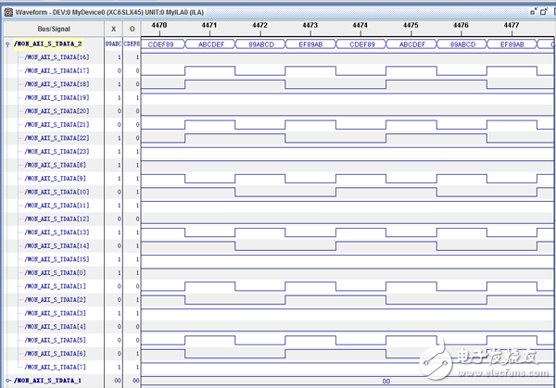The height and width of the screenshot is (388, 556).
Task: Click sample marker 4471 on time ruler
Action: click(209, 26)
